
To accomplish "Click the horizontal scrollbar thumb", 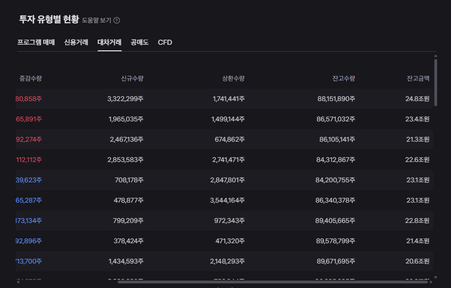I will click(x=273, y=282).
